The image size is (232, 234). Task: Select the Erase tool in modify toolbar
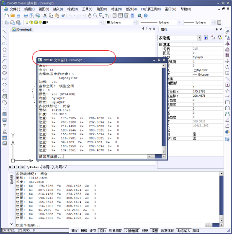(227, 32)
